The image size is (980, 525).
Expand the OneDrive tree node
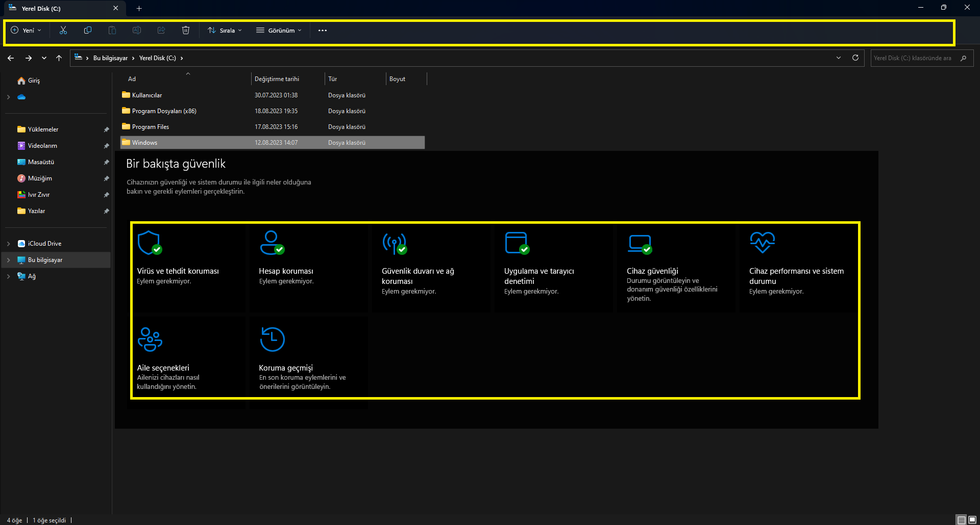(8, 97)
